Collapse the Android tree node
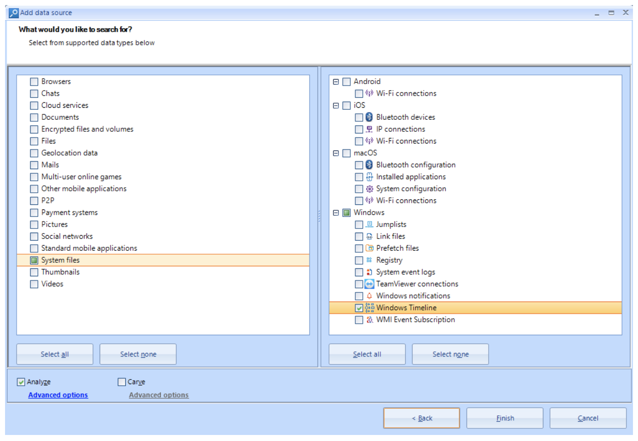Screen dimensions: 638x441 click(336, 82)
